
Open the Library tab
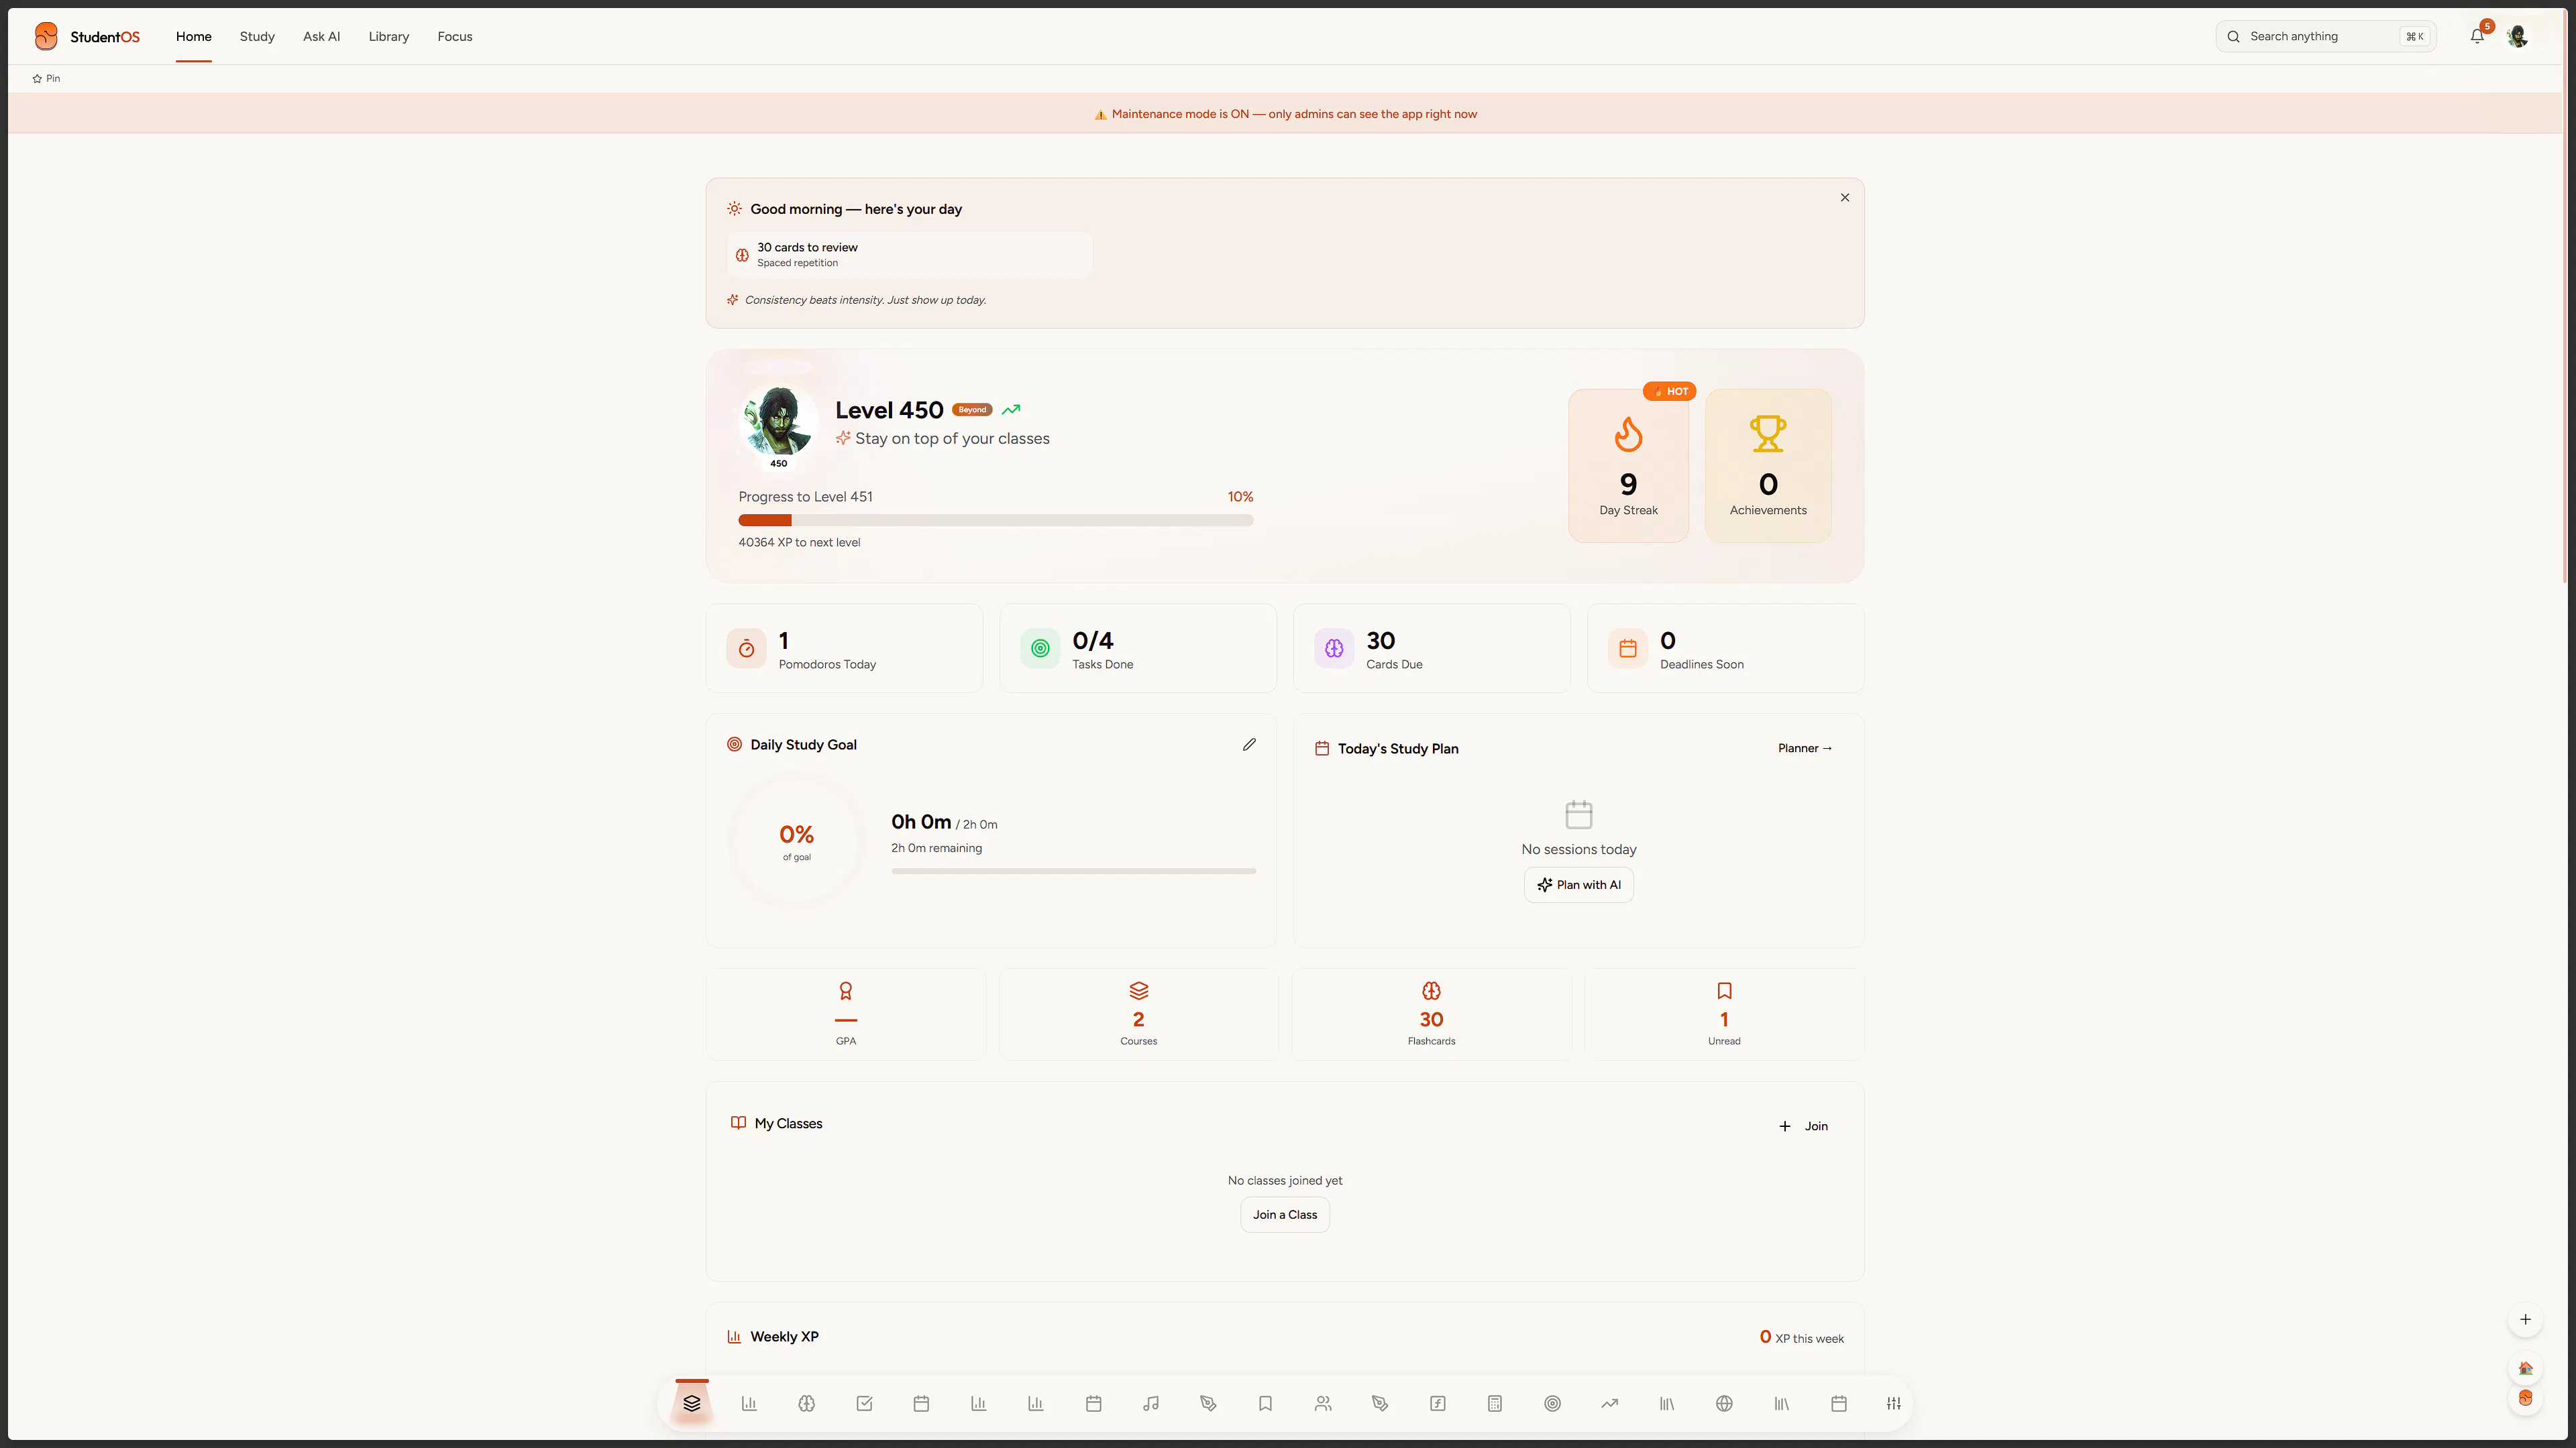389,36
